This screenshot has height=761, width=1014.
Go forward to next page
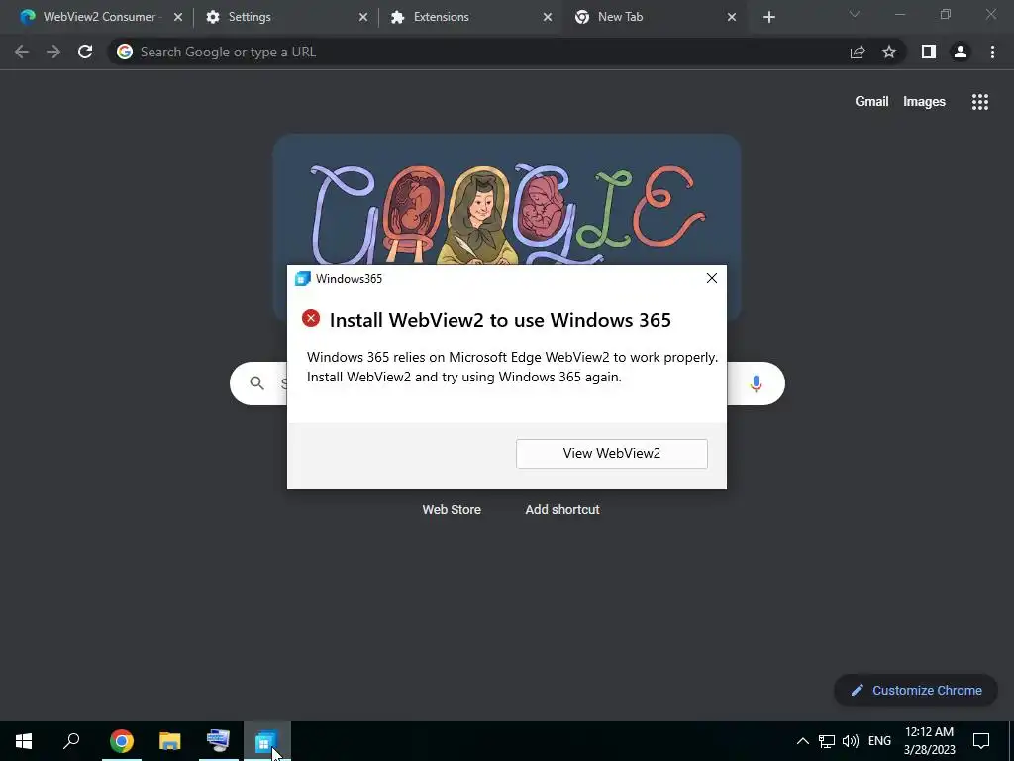[x=53, y=52]
